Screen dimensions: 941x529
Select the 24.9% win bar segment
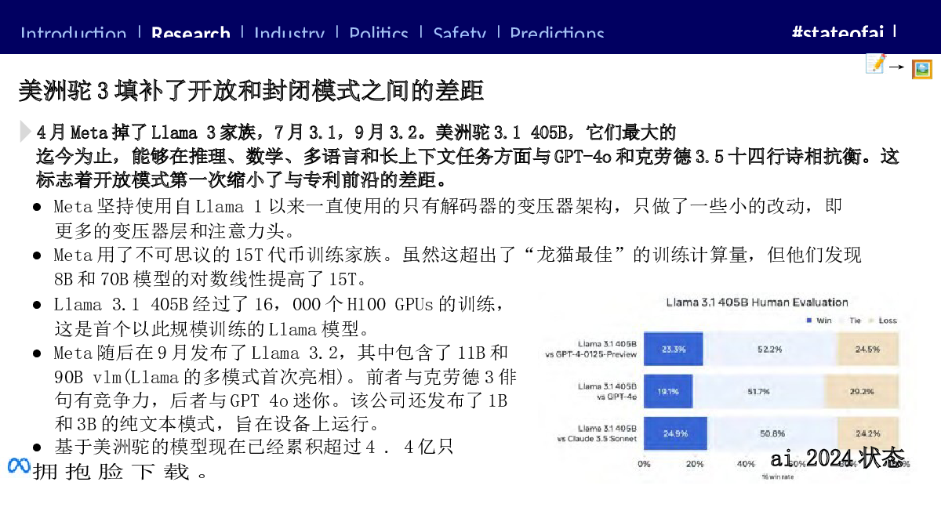point(675,433)
